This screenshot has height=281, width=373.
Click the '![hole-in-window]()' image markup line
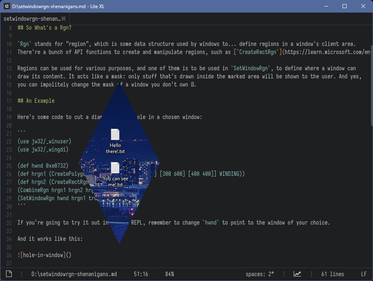coord(44,255)
